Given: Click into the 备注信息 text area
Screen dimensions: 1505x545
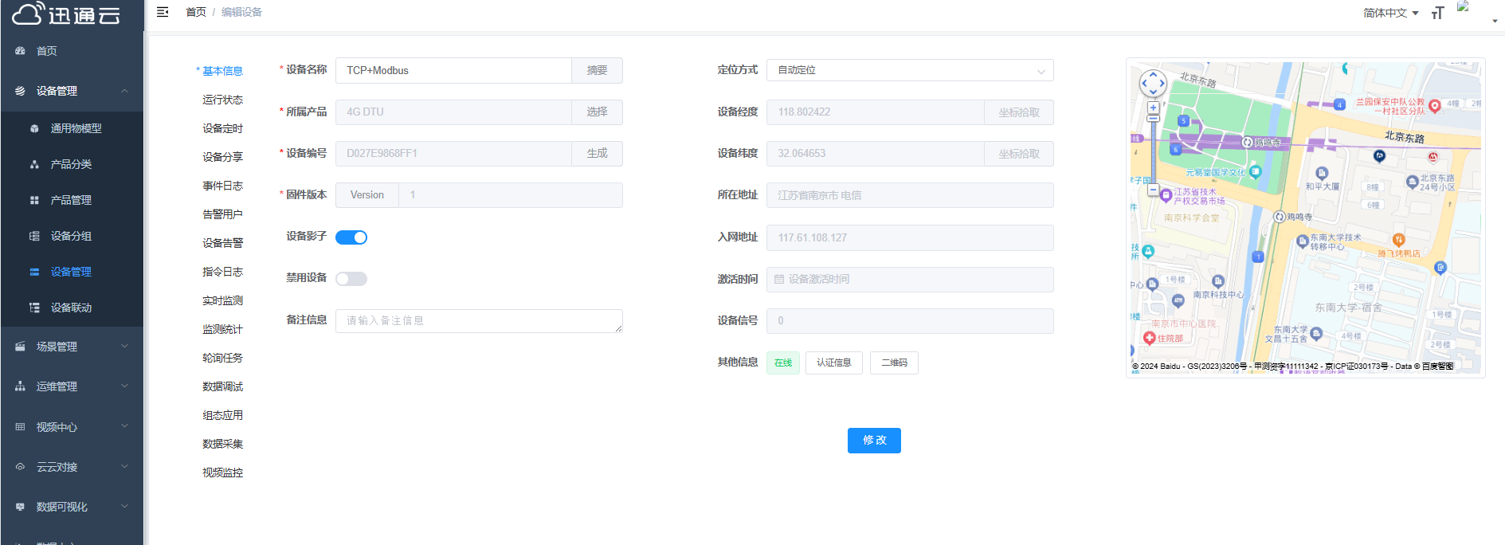Looking at the screenshot, I should click(x=478, y=320).
